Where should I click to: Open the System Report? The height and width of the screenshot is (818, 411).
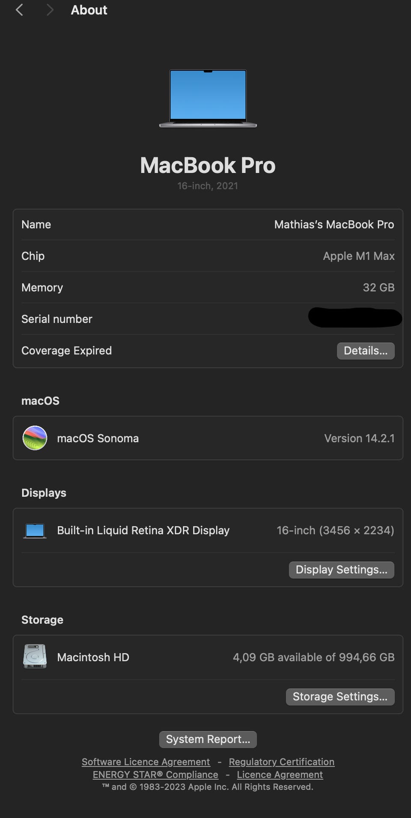coord(208,739)
